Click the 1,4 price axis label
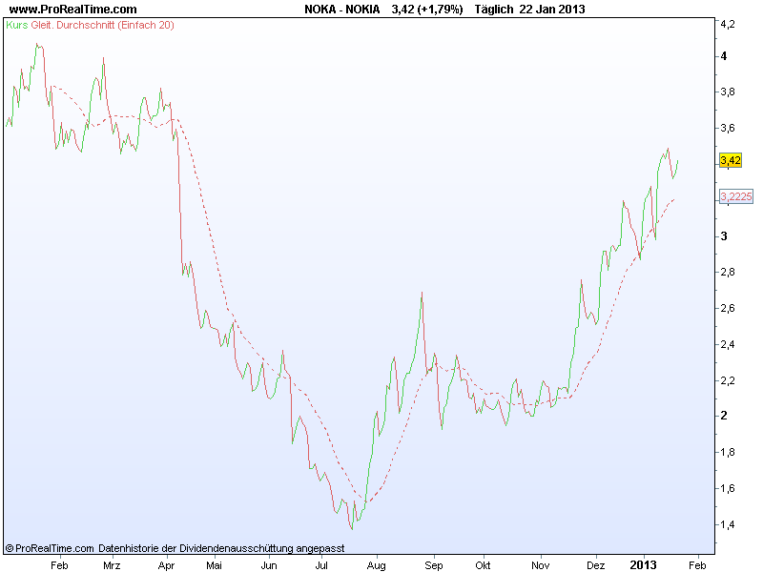 pyautogui.click(x=728, y=524)
